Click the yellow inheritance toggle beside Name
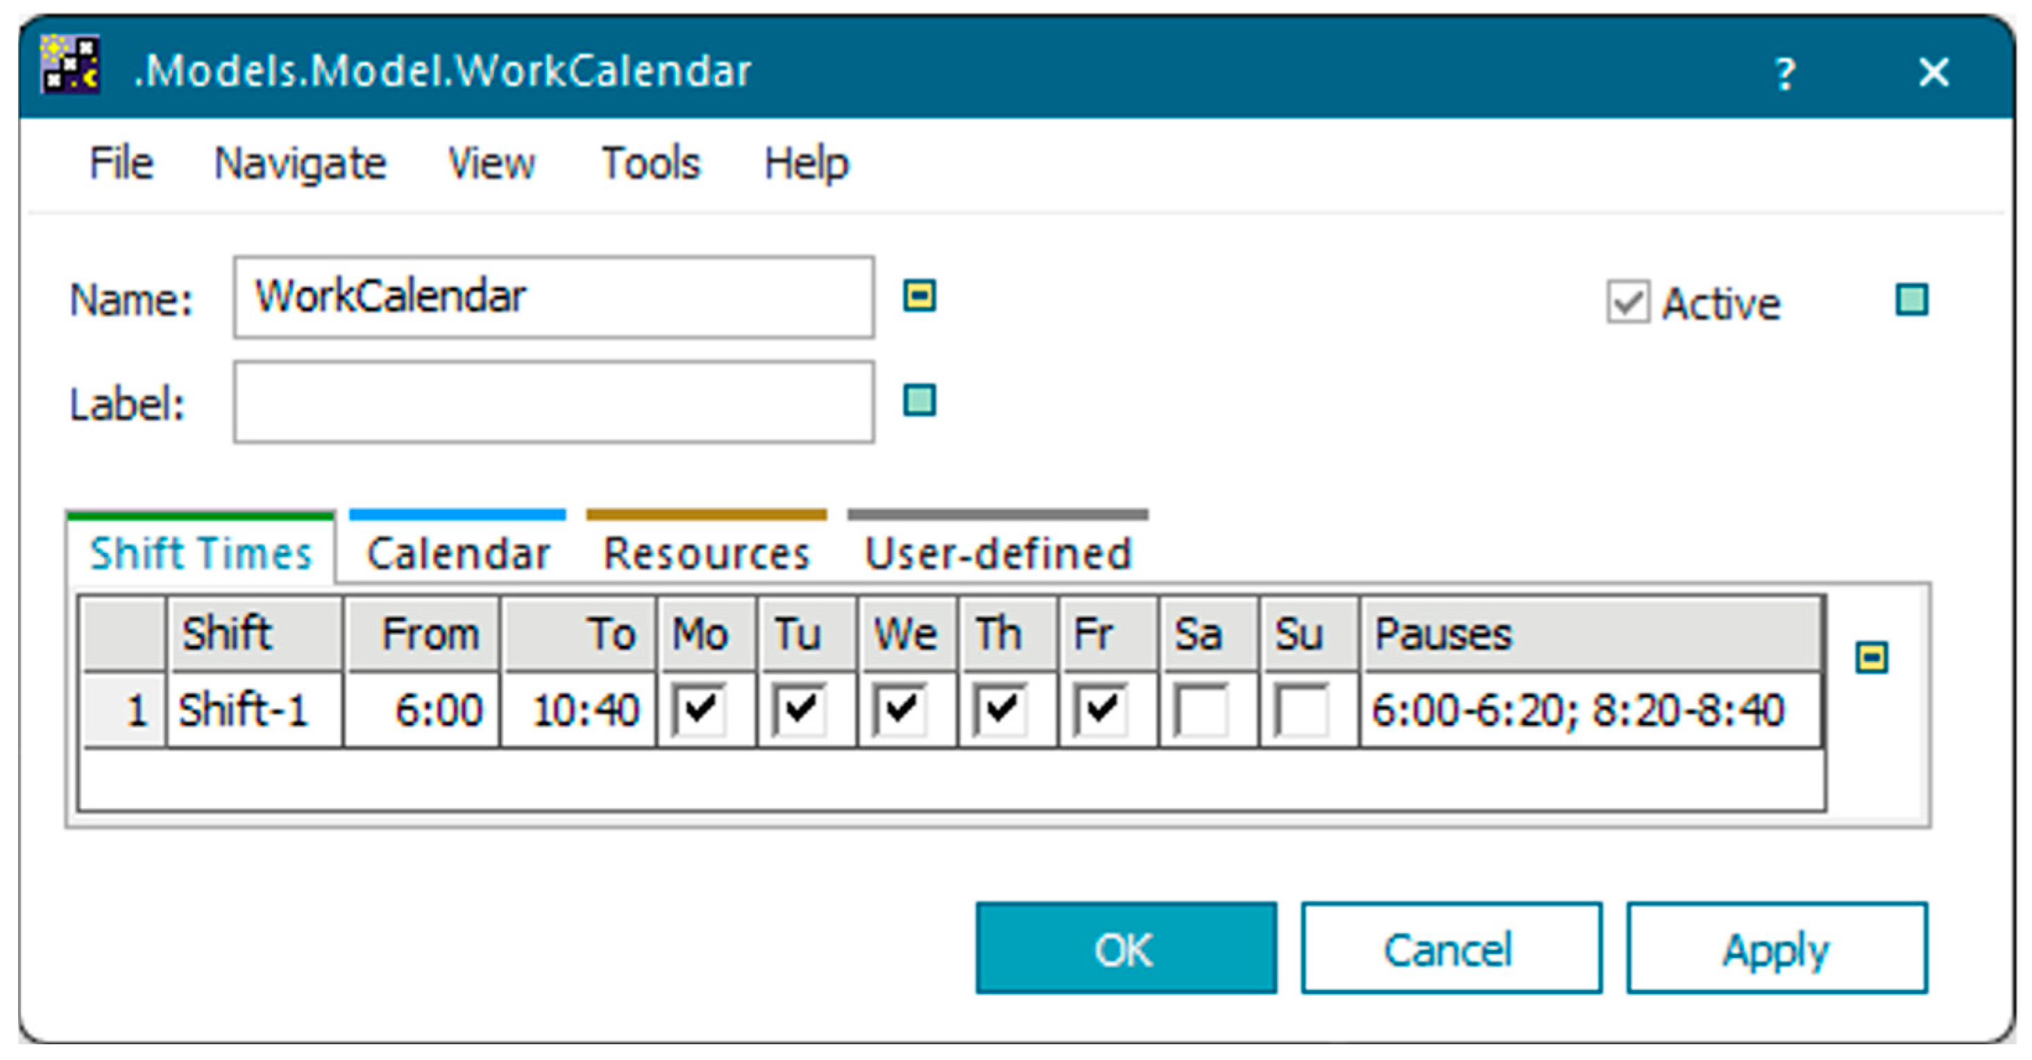 919,296
